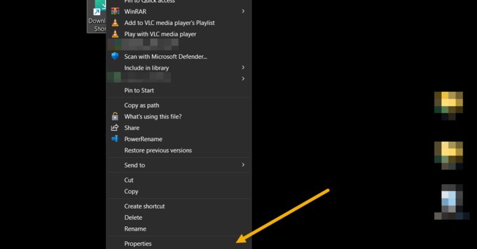
Task: Select Delete in the context menu
Action: tap(179, 217)
